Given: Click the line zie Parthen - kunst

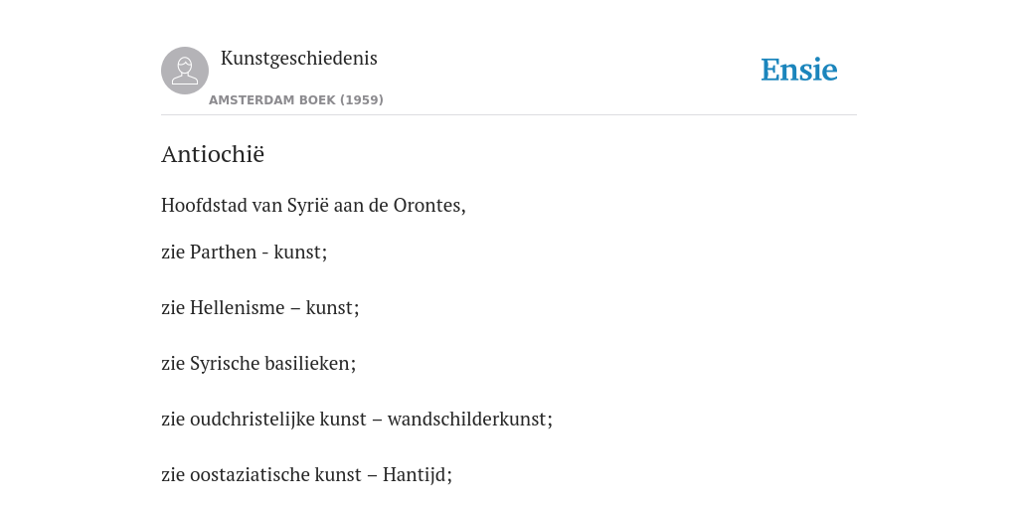Looking at the screenshot, I should click(245, 252).
